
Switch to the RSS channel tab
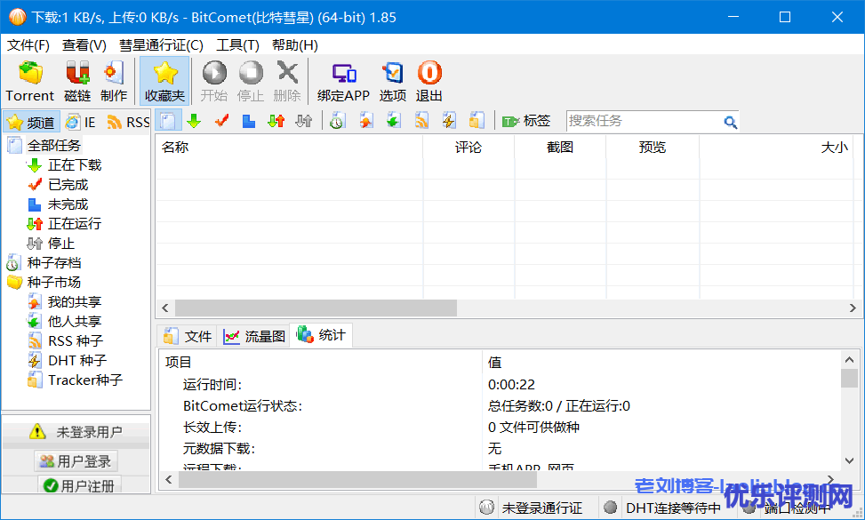coord(128,123)
